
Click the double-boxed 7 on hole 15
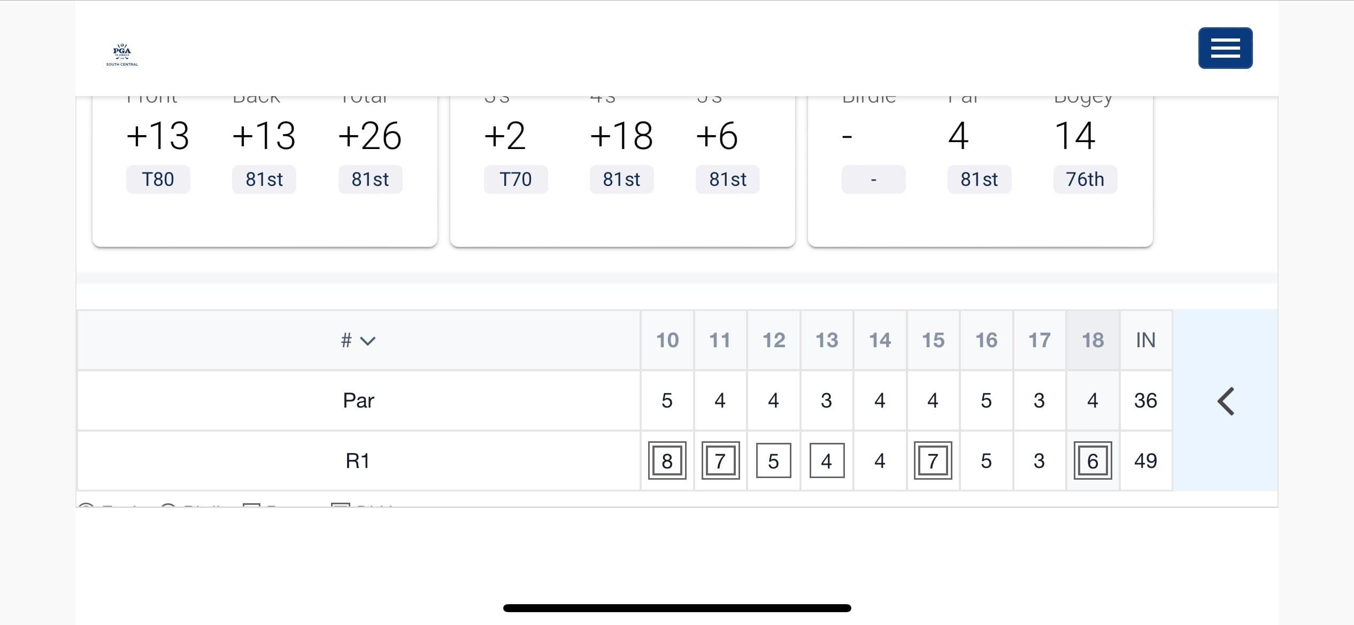pyautogui.click(x=933, y=460)
